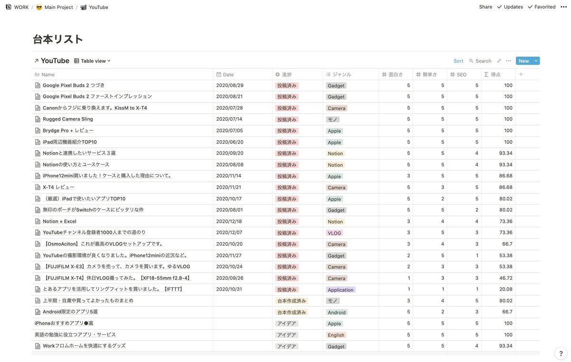
Task: Click the Share button
Action: [485, 7]
